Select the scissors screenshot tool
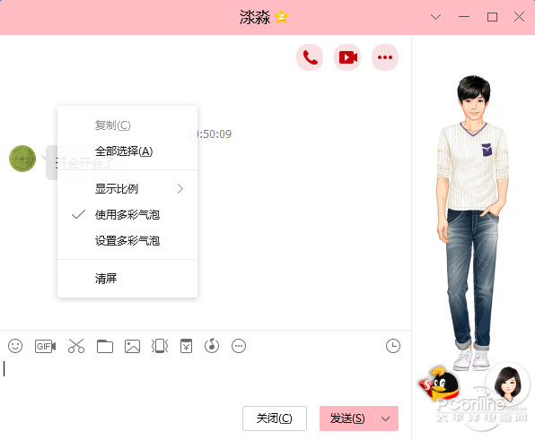This screenshot has height=440, width=535. click(76, 346)
